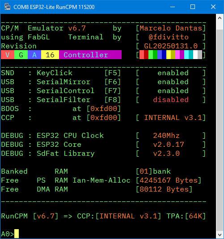Click the '4245167 Bytes' value

[x=169, y=180]
